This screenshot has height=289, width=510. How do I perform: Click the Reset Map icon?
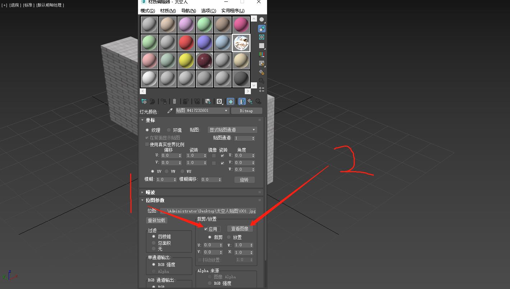click(174, 101)
